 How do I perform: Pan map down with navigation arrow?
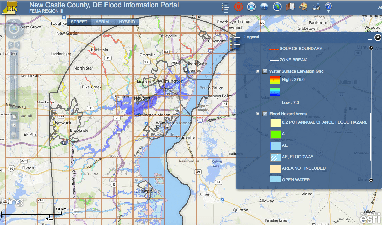pyautogui.click(x=14, y=37)
